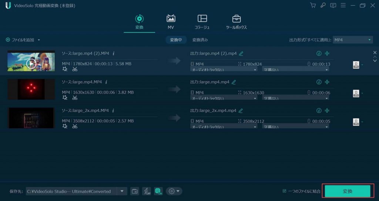The height and width of the screenshot is (201, 379).
Task: Click the 変換 convert button
Action: (347, 191)
